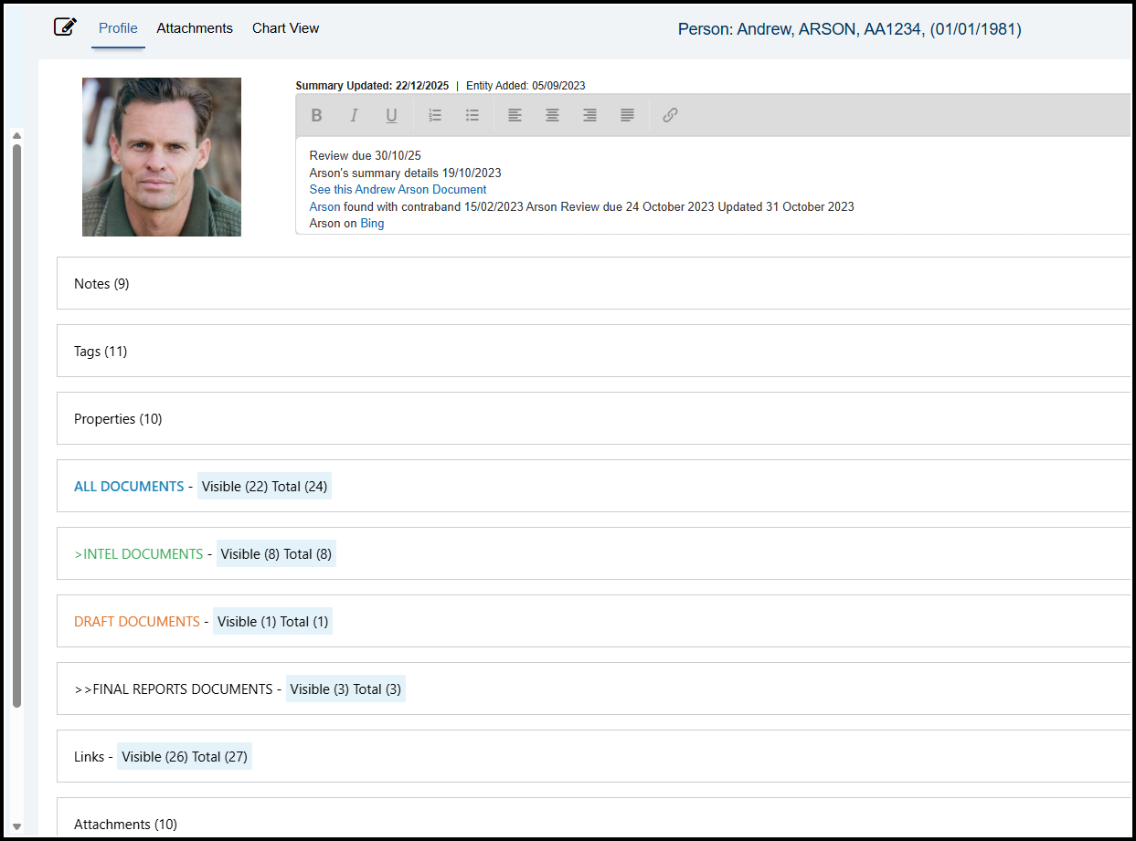Viewport: 1136px width, 841px height.
Task: Follow the Bing link in summary
Action: point(372,224)
